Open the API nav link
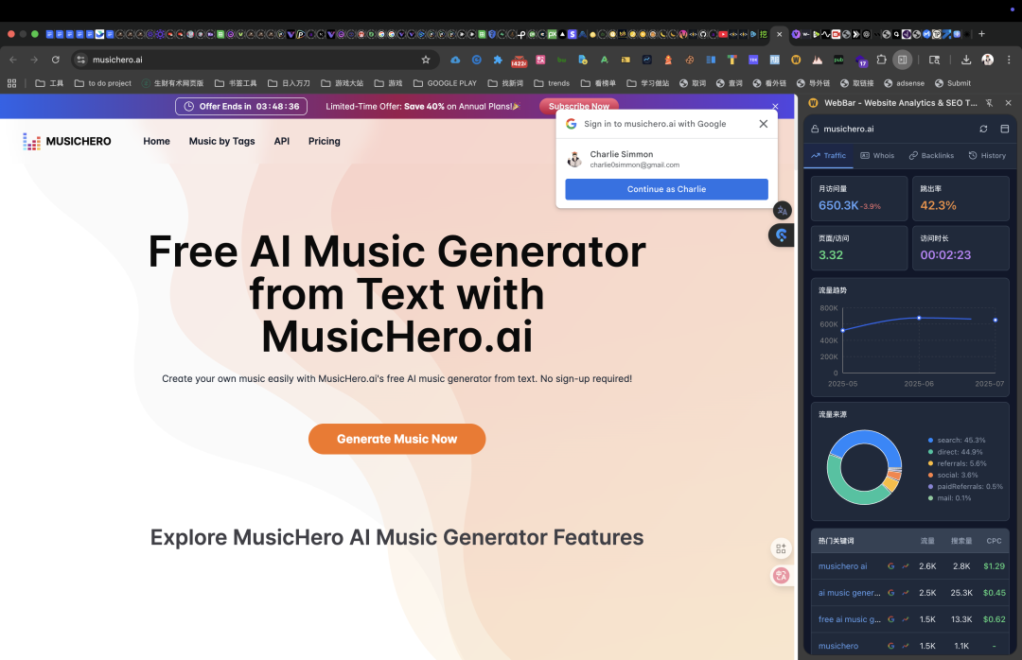This screenshot has width=1022, height=660. pos(282,141)
